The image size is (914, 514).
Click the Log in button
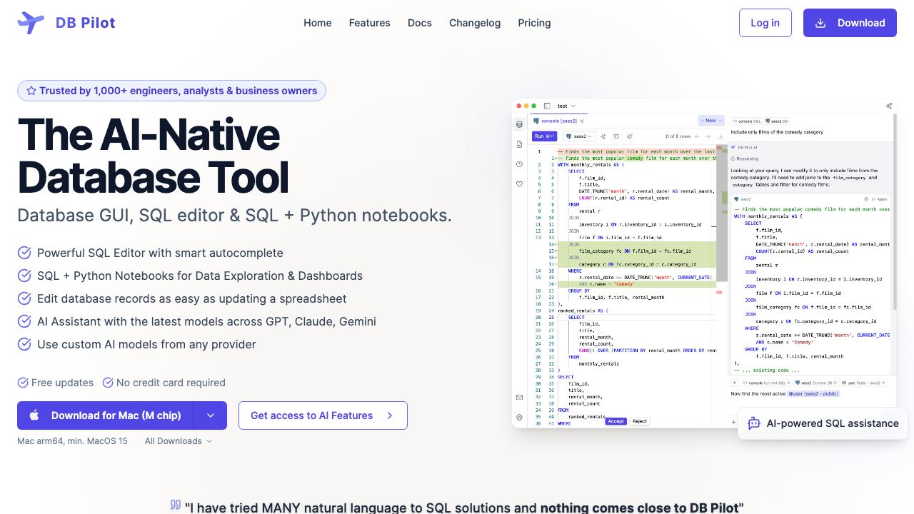[765, 23]
